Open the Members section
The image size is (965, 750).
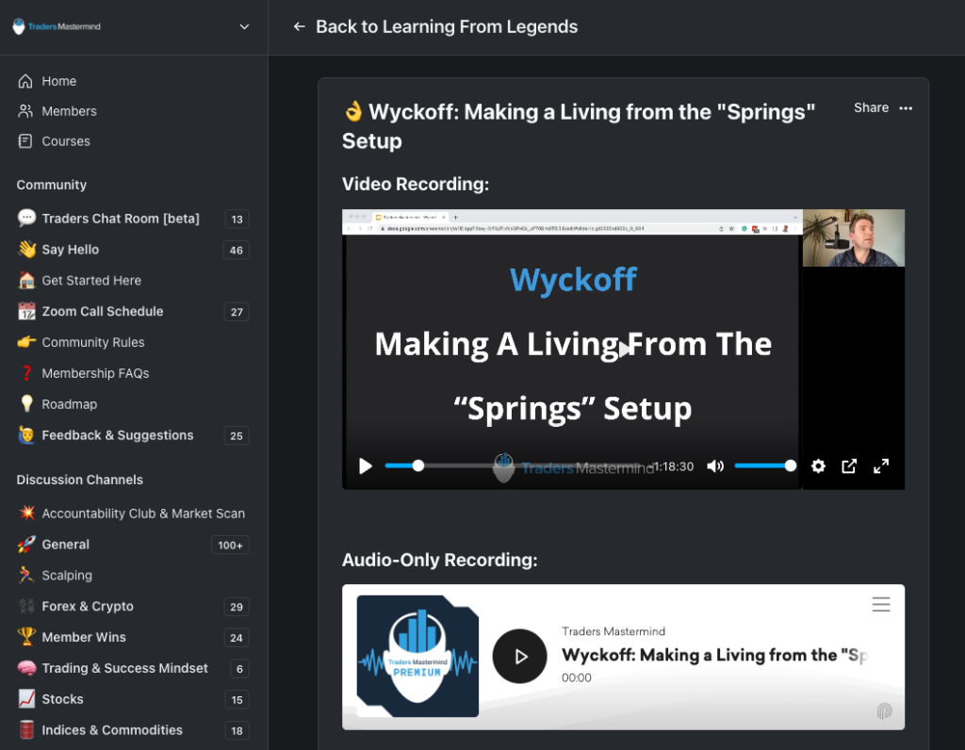pyautogui.click(x=71, y=110)
